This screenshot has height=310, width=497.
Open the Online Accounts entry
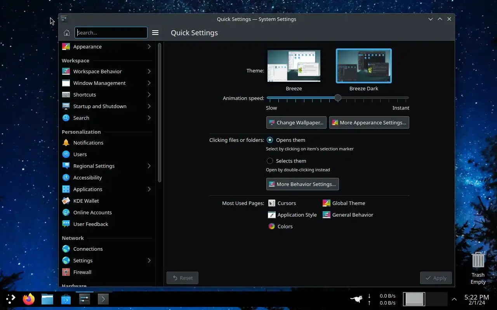click(107, 212)
